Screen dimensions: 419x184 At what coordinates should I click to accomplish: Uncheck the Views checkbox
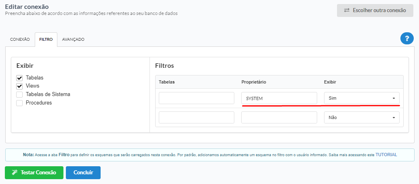coord(19,86)
